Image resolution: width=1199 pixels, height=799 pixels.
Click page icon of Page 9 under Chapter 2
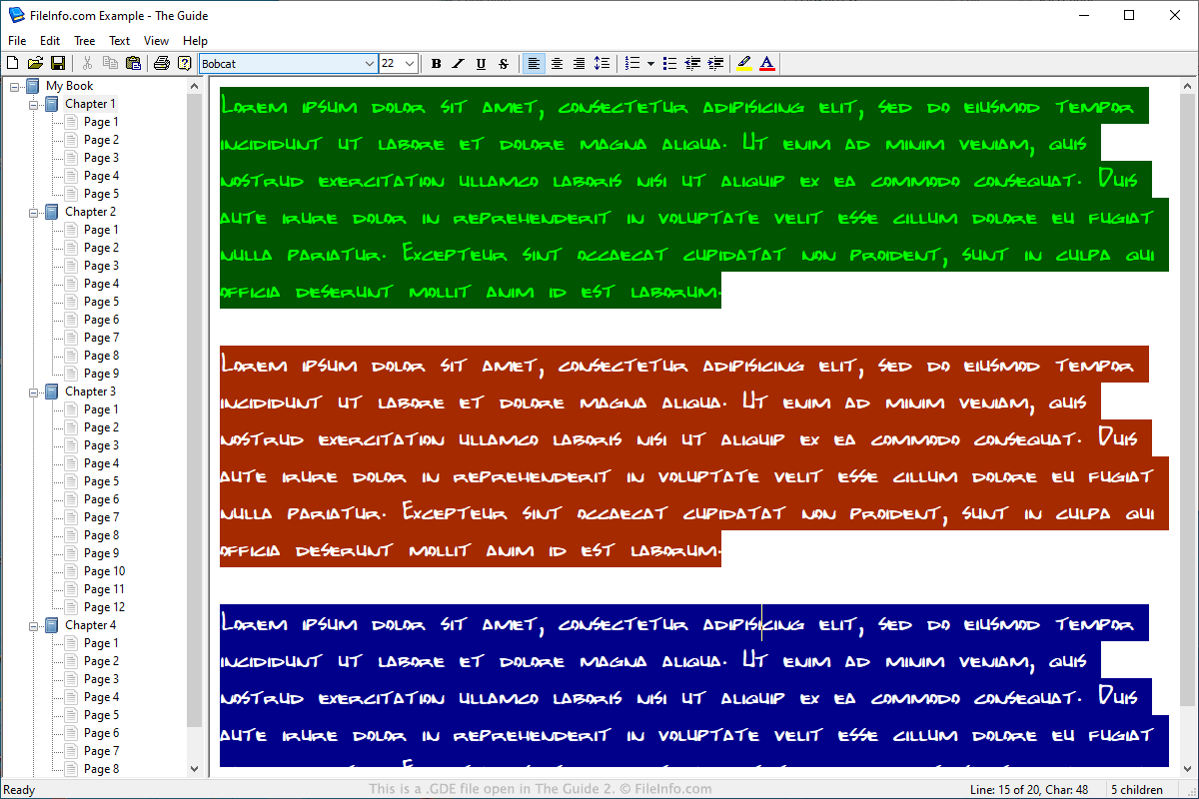[71, 374]
